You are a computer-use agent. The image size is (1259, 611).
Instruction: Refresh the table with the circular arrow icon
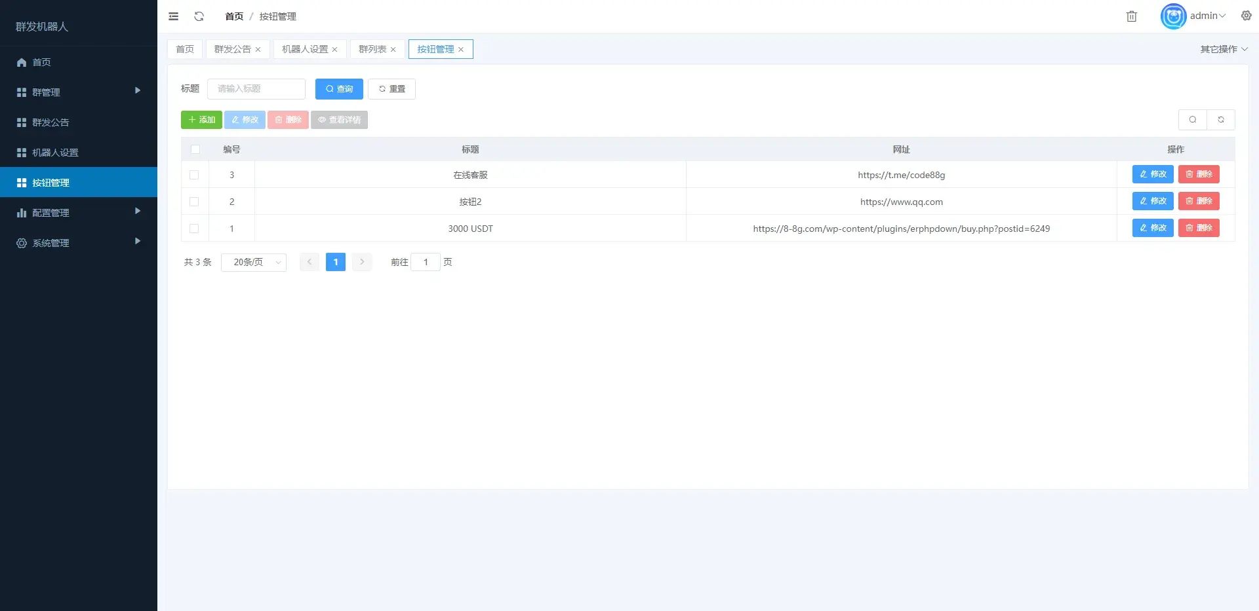1221,120
